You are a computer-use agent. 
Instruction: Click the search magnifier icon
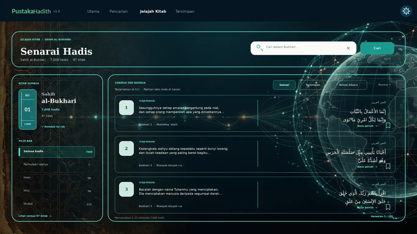[x=259, y=48]
